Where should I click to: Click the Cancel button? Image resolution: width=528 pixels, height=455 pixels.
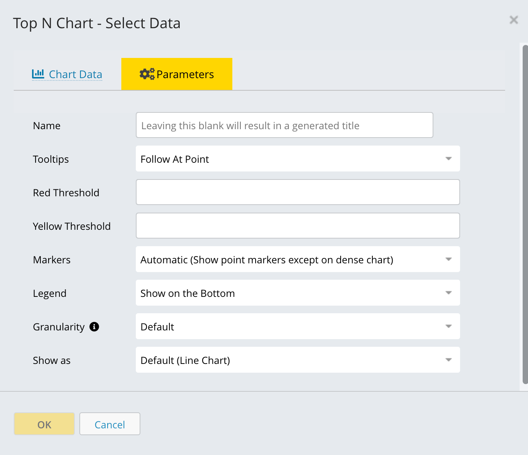[110, 424]
